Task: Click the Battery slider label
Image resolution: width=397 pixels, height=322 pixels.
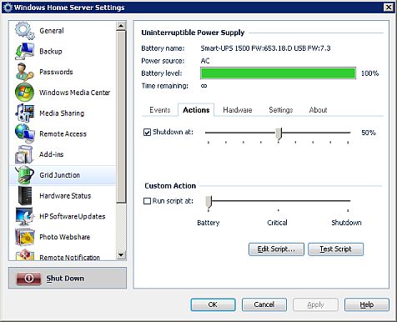Action: coord(209,223)
